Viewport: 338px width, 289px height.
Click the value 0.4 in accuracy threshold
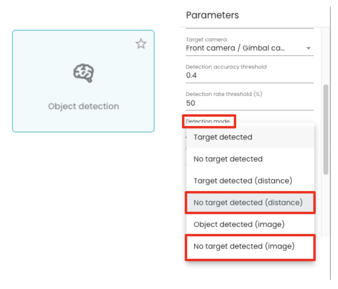pyautogui.click(x=191, y=75)
